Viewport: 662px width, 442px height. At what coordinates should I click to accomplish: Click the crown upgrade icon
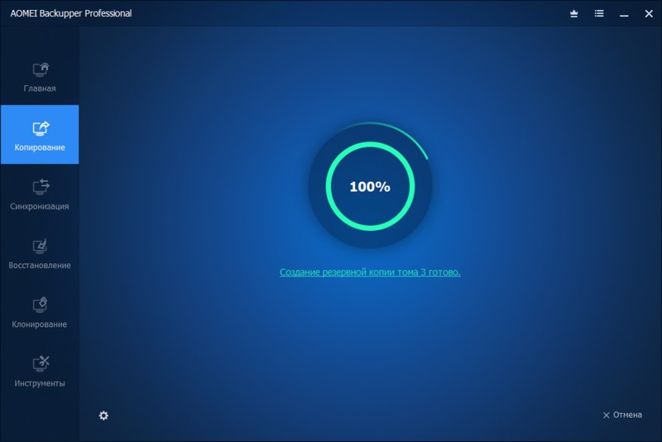coord(574,14)
